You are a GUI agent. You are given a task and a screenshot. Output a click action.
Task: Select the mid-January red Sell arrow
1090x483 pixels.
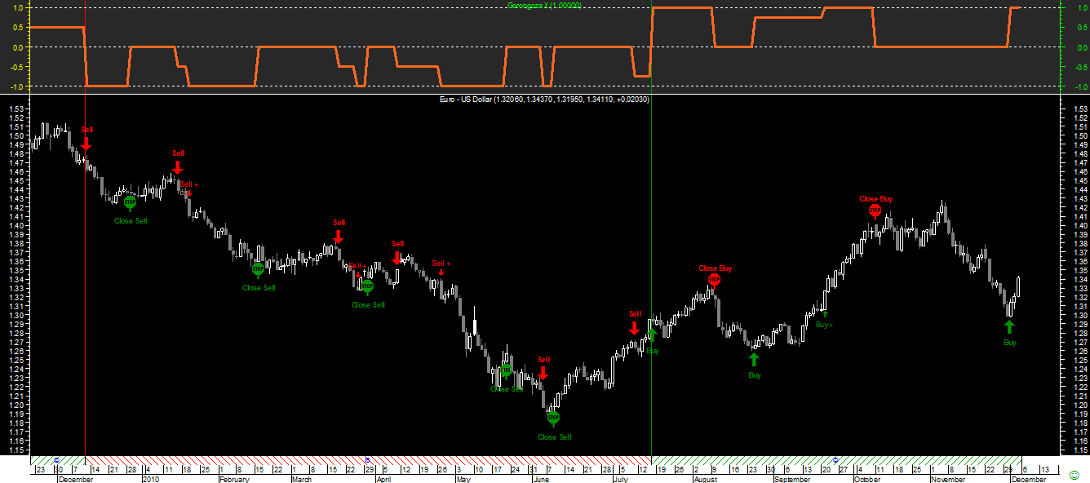pyautogui.click(x=178, y=167)
